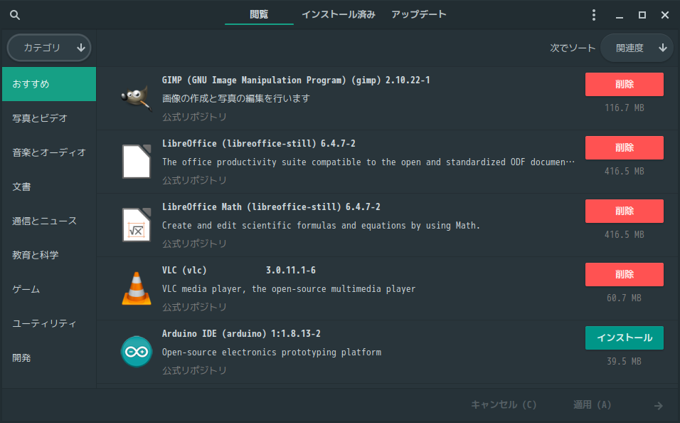Click the 'The office productivity suite' description
The width and height of the screenshot is (680, 423).
[368, 162]
